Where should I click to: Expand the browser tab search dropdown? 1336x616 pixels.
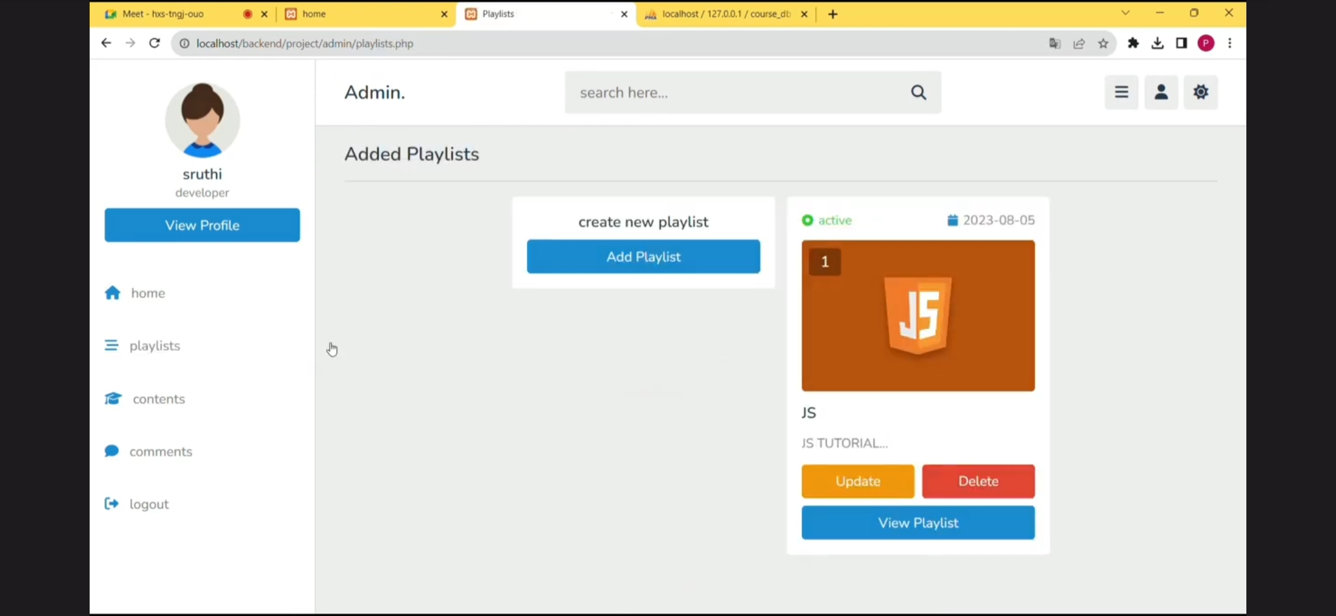click(x=1125, y=13)
